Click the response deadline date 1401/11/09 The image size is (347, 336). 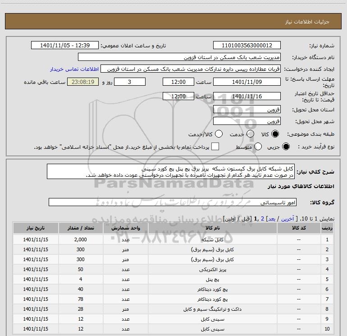click(247, 82)
